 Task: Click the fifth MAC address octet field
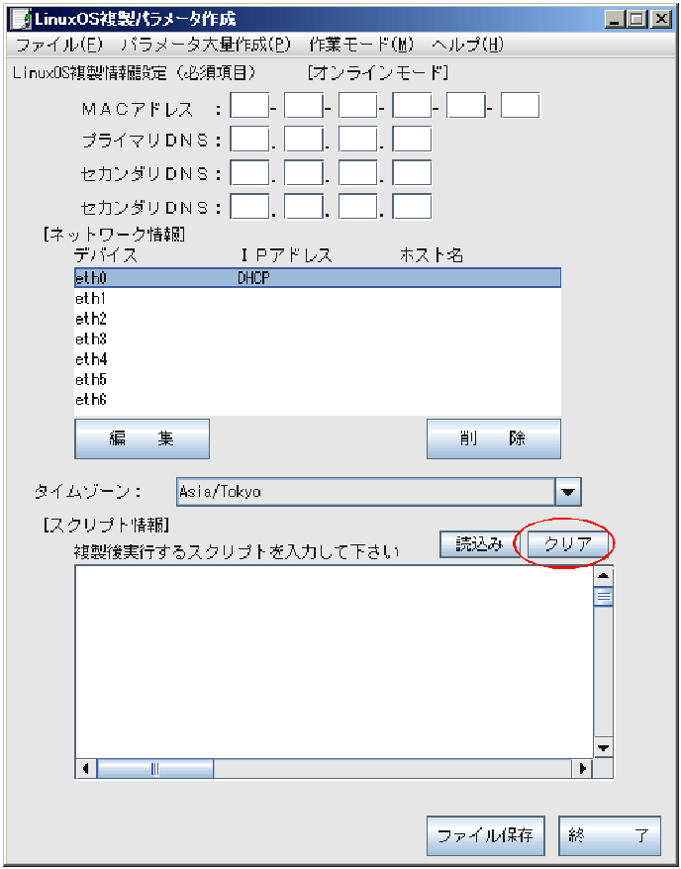466,105
